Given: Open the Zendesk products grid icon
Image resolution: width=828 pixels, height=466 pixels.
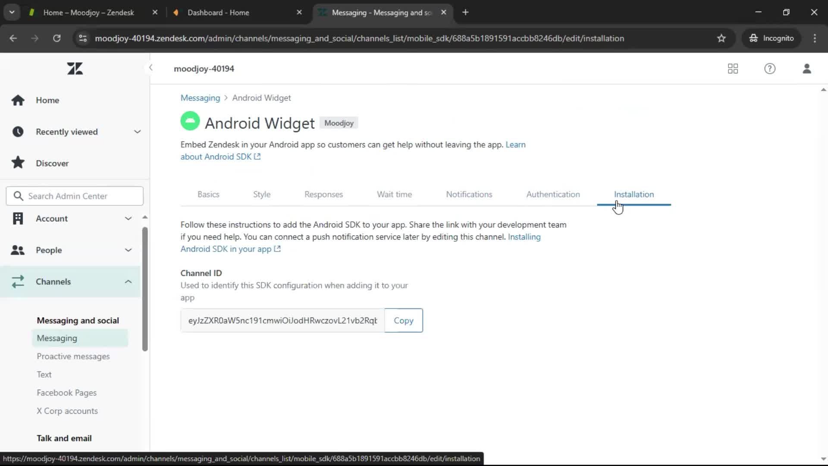Looking at the screenshot, I should tap(733, 69).
